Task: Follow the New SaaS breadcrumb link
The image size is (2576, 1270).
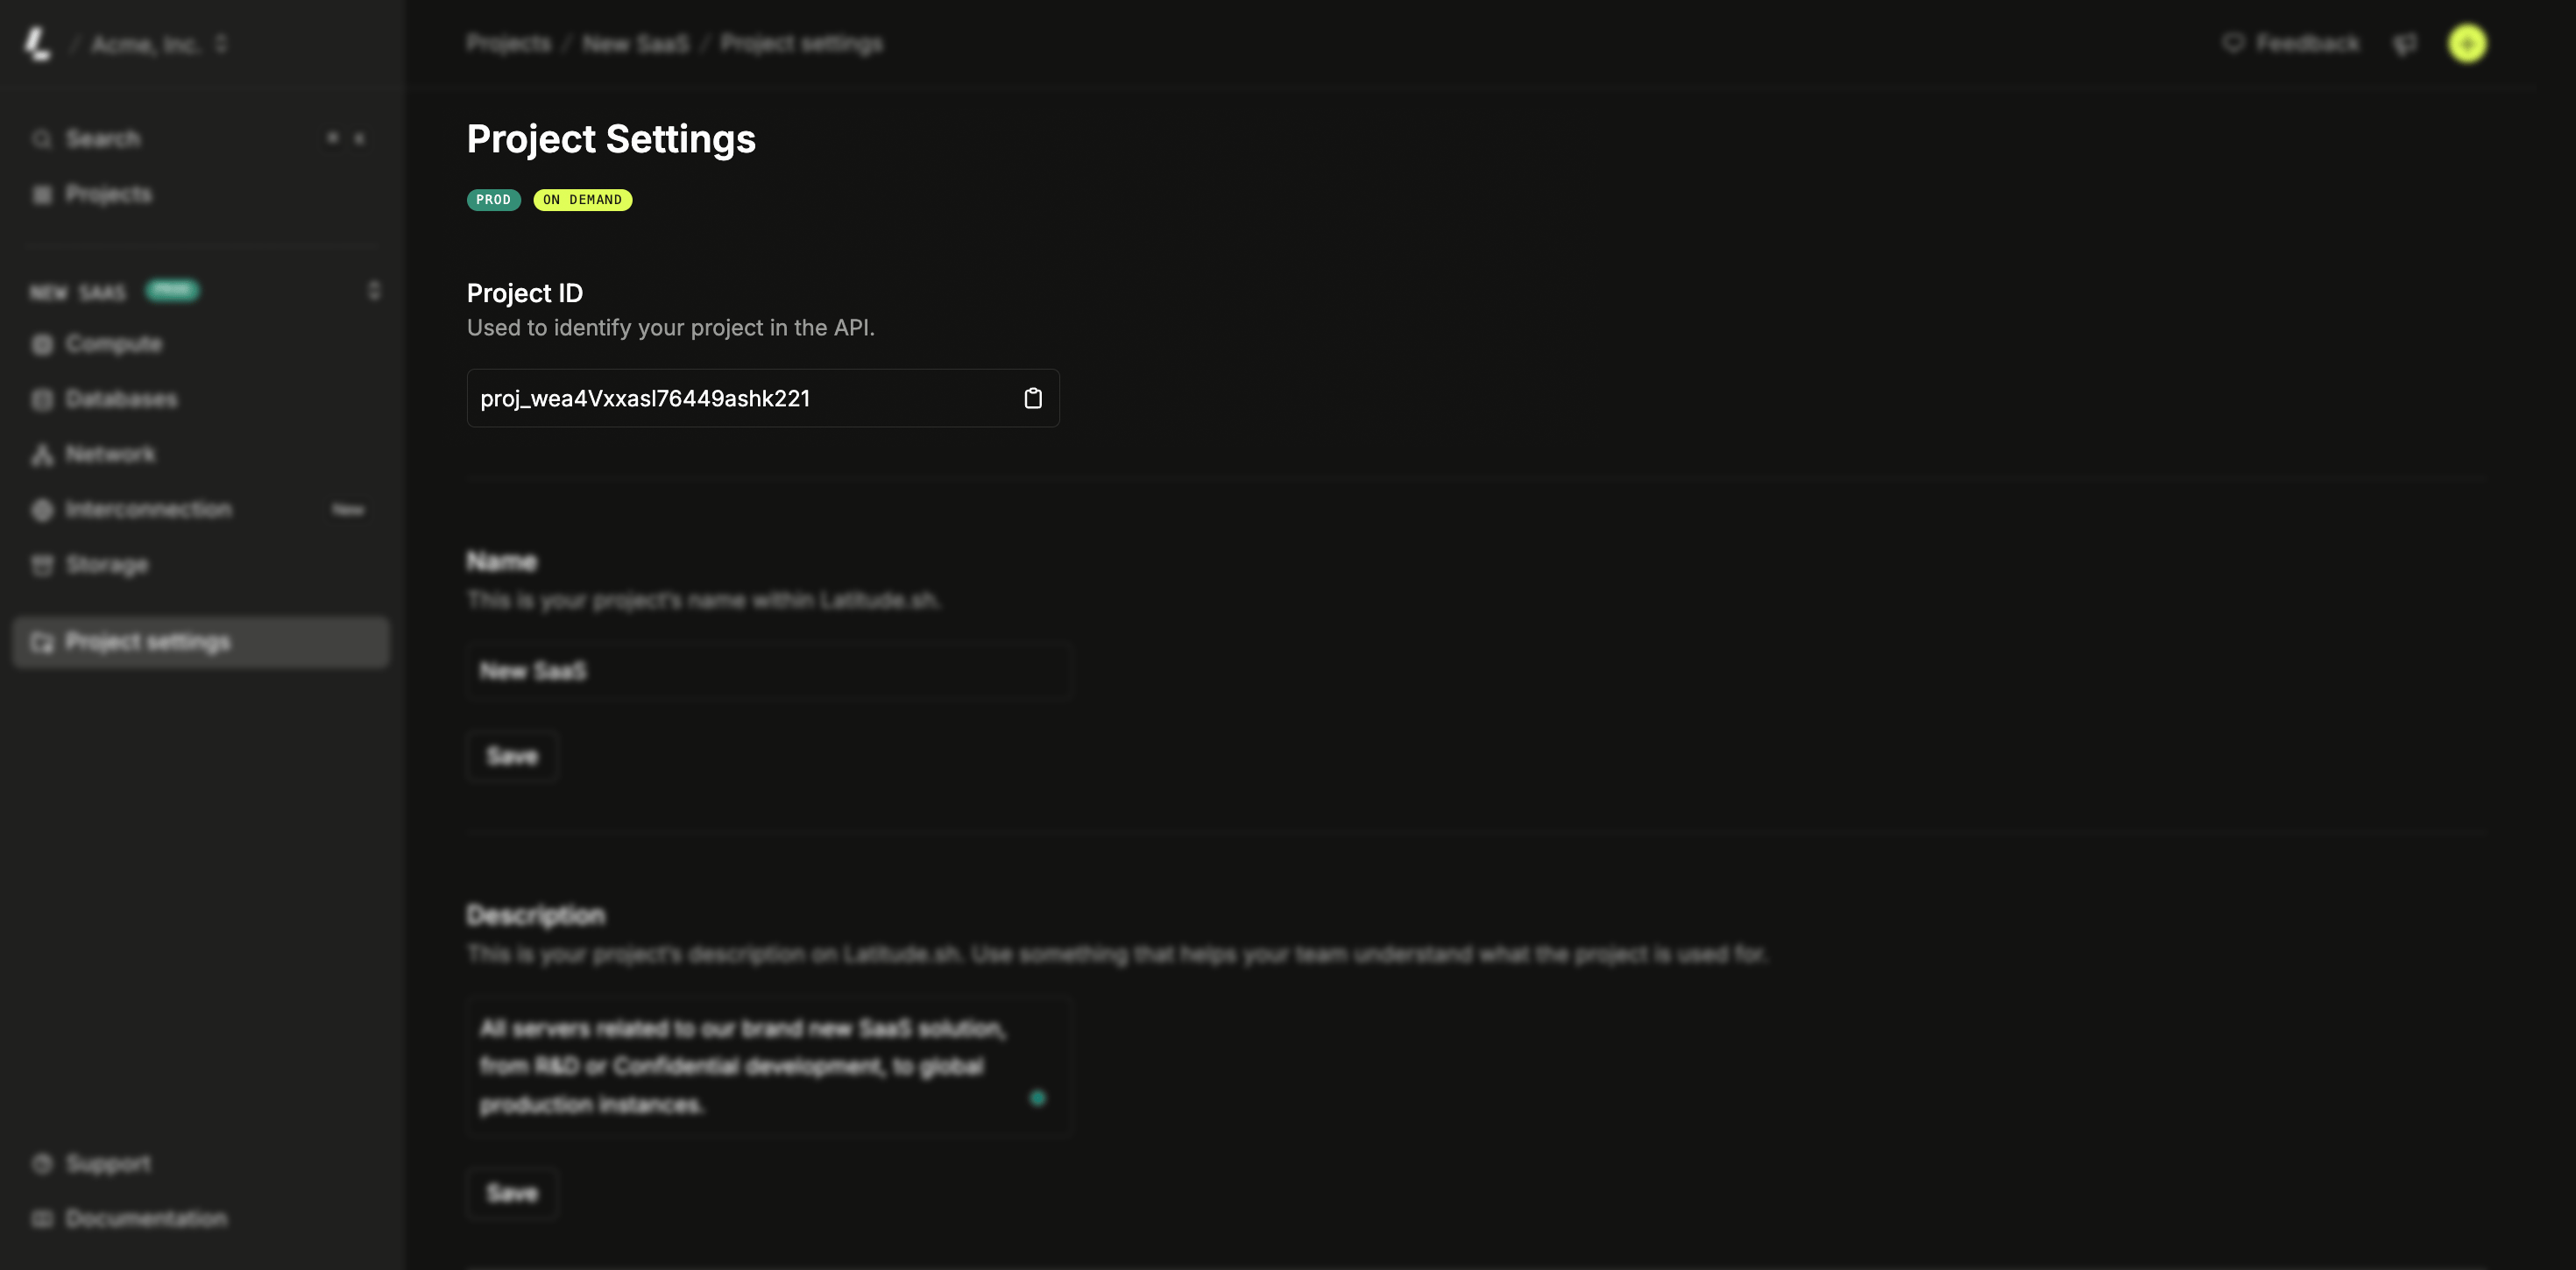Action: point(635,43)
